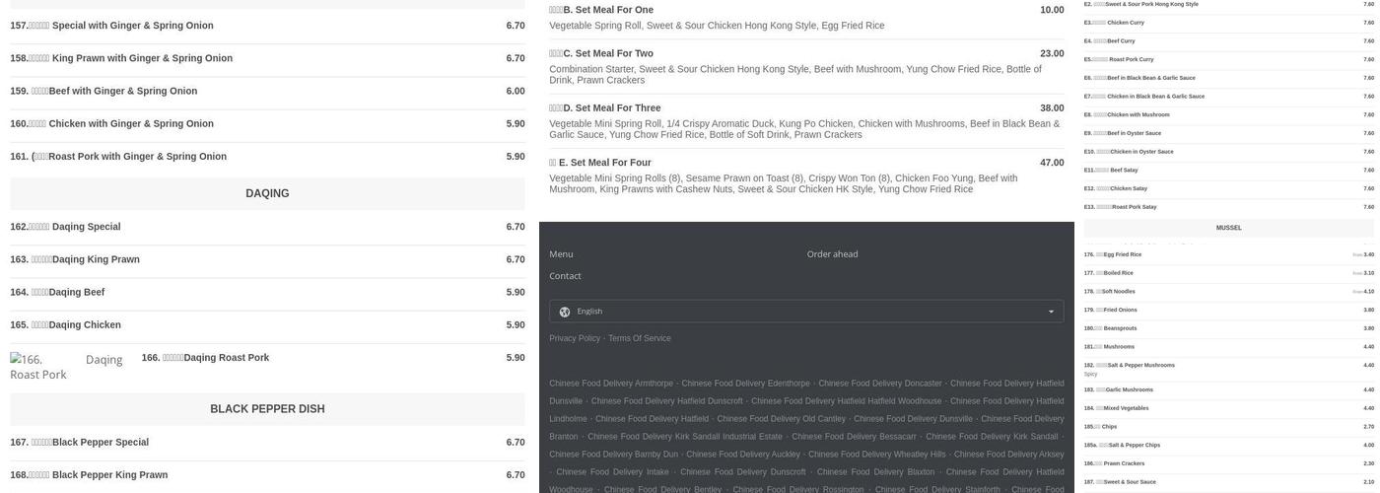Select 159 Beef with Ginger & Spring Onion
The height and width of the screenshot is (493, 1380).
coord(267,91)
